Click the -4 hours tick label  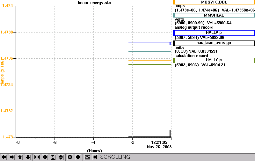93,143
